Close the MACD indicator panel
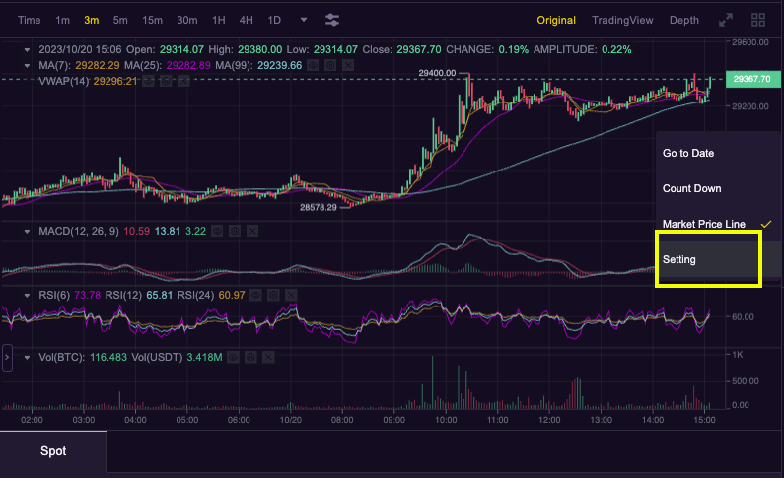This screenshot has height=478, width=784. 251,231
